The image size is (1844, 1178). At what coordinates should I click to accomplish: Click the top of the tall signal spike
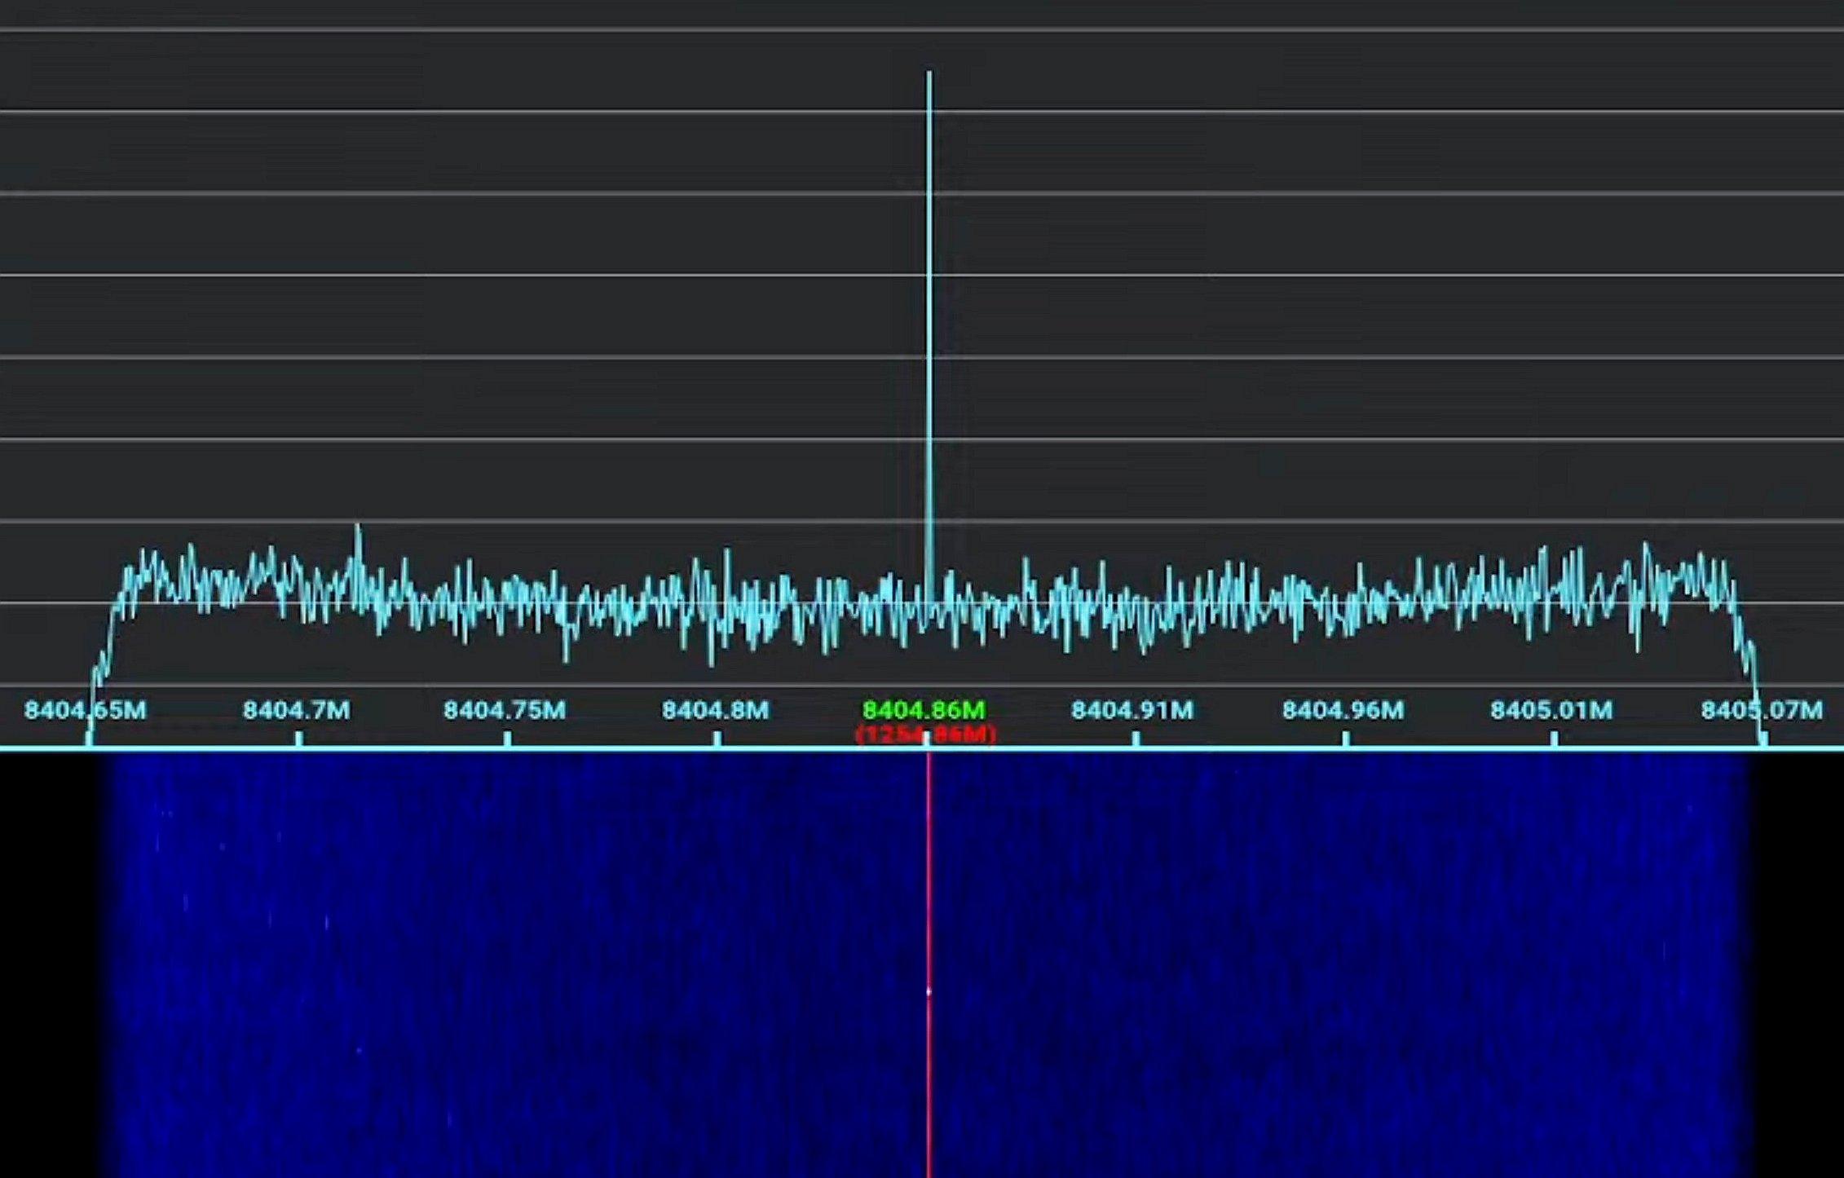point(929,75)
